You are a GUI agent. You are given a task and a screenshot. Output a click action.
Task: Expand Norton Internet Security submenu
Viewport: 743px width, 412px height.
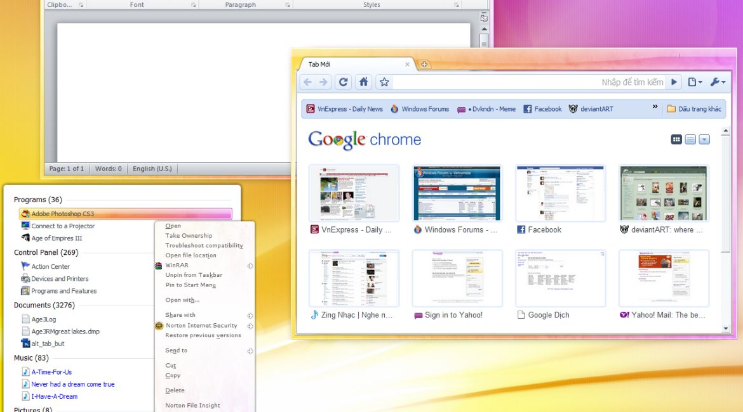pyautogui.click(x=204, y=325)
